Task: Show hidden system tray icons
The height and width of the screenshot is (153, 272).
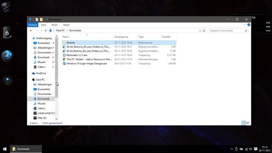Action: [232, 149]
